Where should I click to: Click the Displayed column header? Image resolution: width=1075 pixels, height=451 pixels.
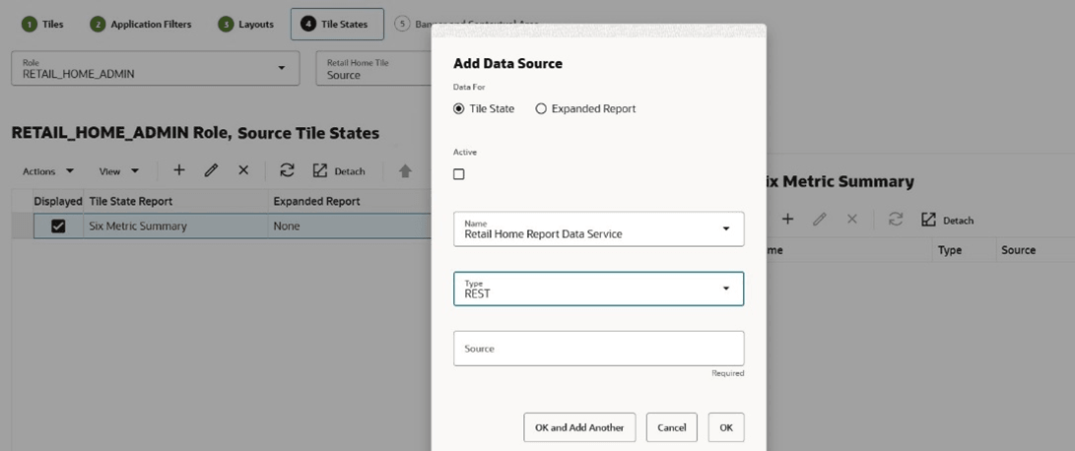(x=58, y=202)
